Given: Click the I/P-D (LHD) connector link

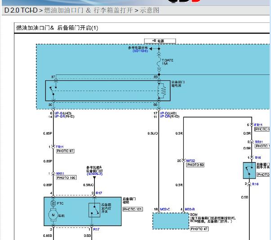Looking at the screenshot, I should [164, 113].
